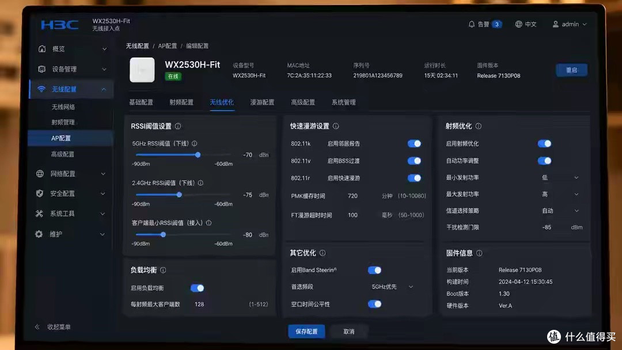Expand the 安全配置 sidebar menu
This screenshot has width=622, height=350.
point(103,194)
